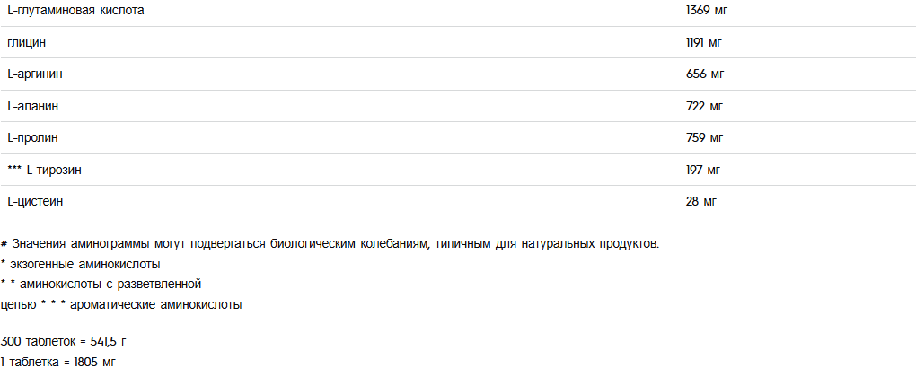The width and height of the screenshot is (916, 368).
Task: Select the 1369 мг value
Action: pos(707,11)
